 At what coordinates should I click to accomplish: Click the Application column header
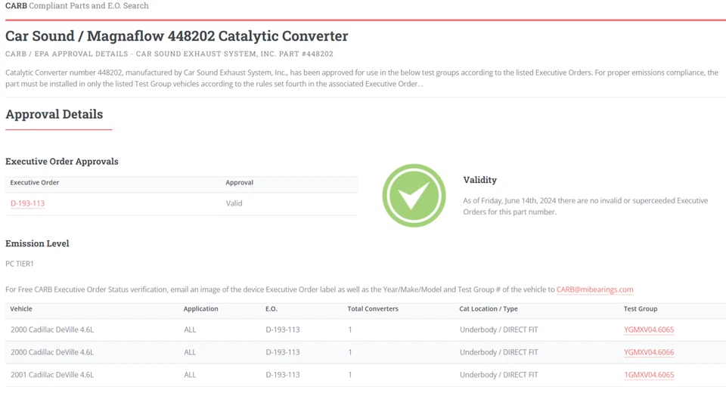coord(200,309)
